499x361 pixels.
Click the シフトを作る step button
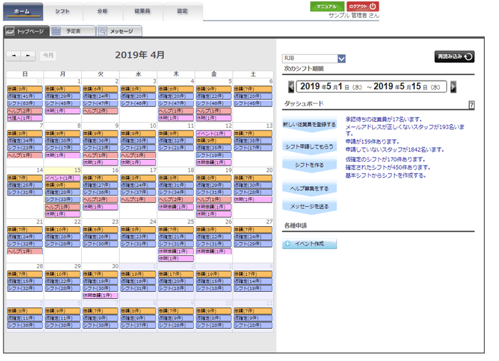click(x=309, y=165)
